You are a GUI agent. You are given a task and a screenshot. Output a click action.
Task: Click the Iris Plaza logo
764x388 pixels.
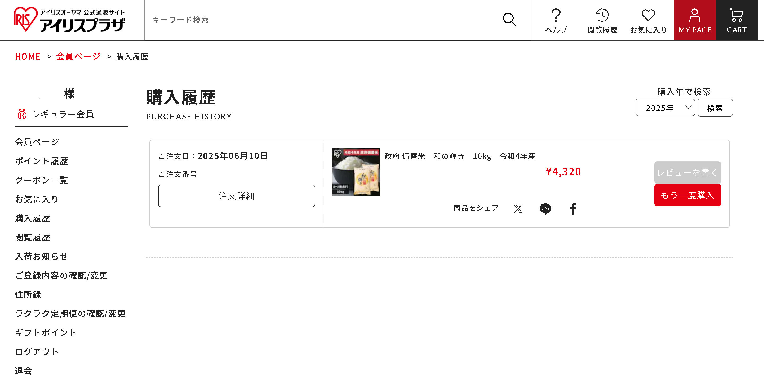(69, 20)
